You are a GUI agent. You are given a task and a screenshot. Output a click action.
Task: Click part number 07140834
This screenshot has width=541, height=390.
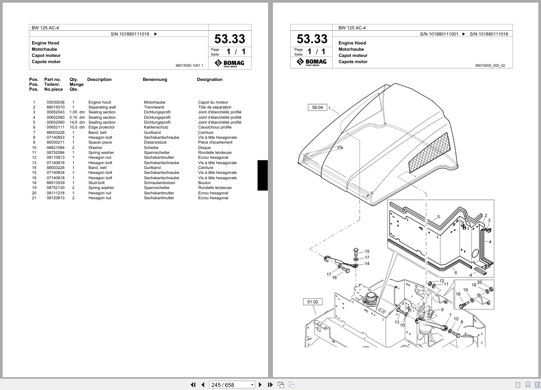point(56,173)
